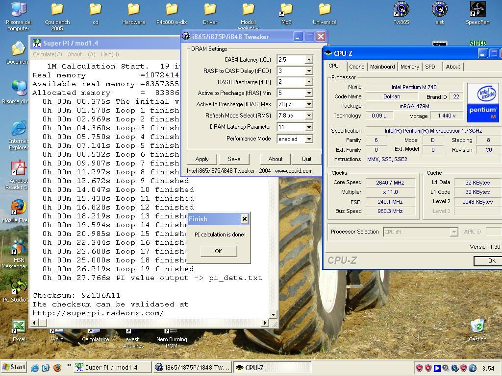Open the Windows Start menu
The width and height of the screenshot is (502, 376).
coord(14,367)
